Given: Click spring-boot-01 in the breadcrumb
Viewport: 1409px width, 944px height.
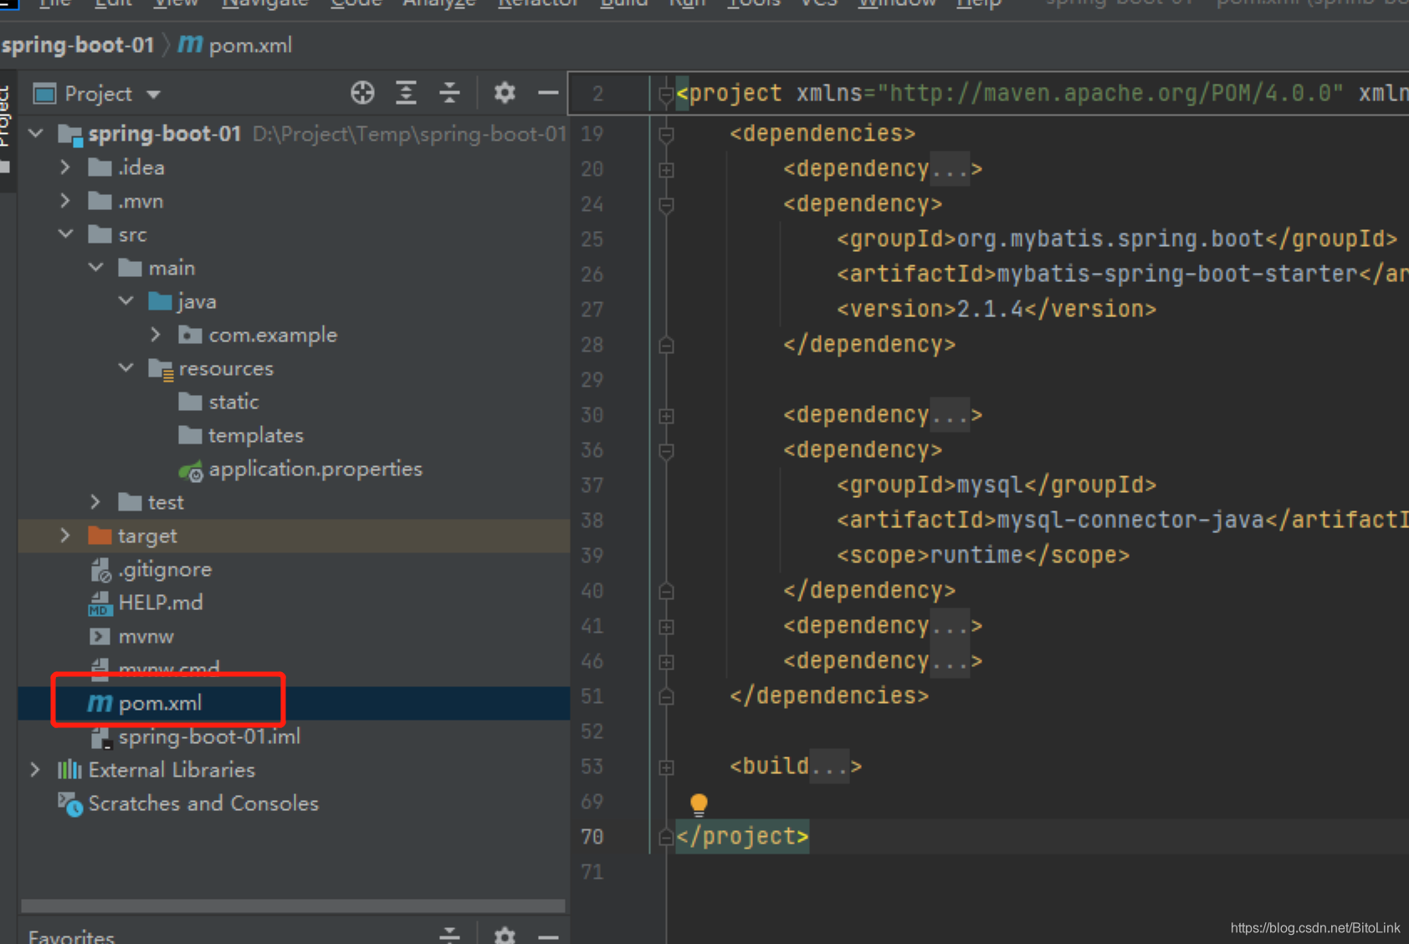Looking at the screenshot, I should pyautogui.click(x=78, y=45).
